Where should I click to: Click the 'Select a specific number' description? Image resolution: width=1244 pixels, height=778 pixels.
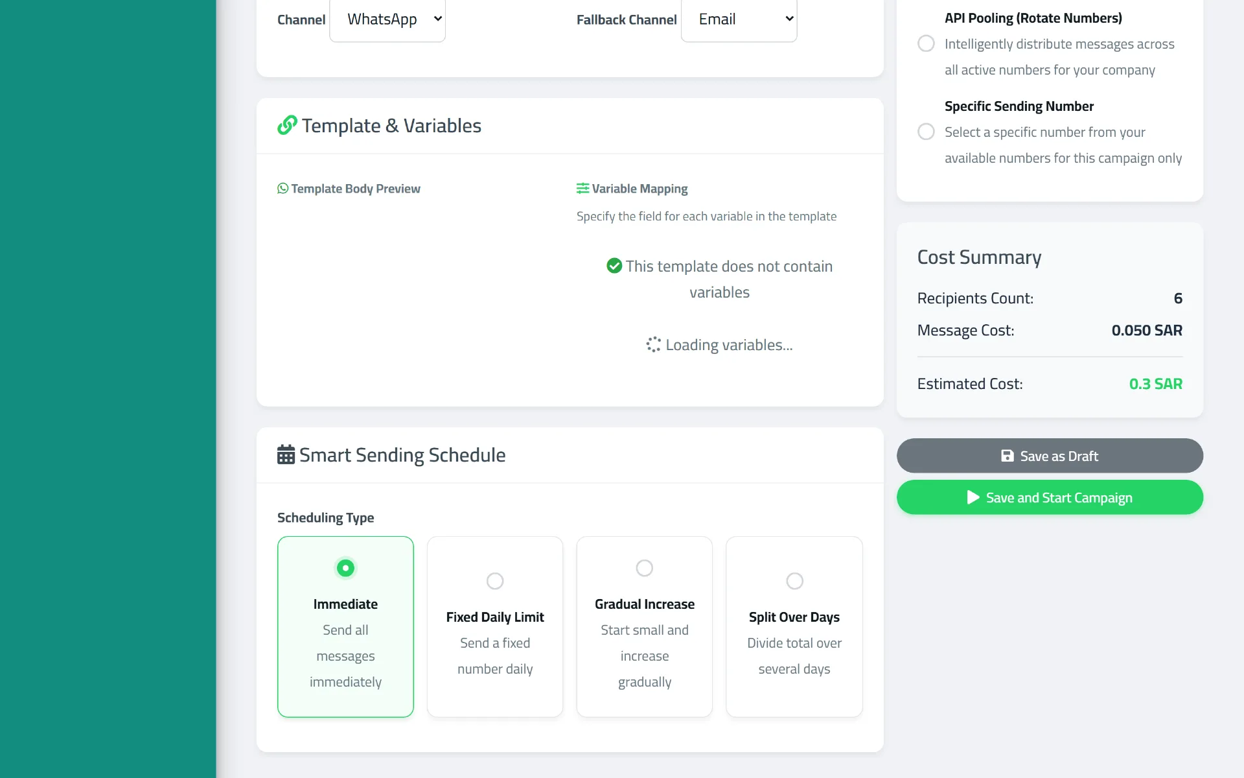(1063, 145)
